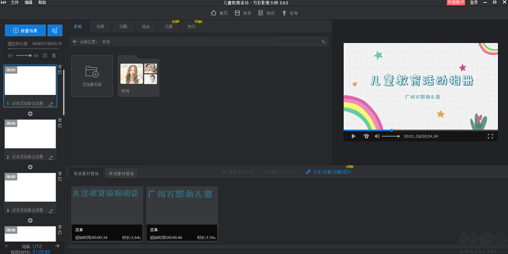Click the music volume increase icon
This screenshot has height=254, width=508.
click(x=36, y=55)
